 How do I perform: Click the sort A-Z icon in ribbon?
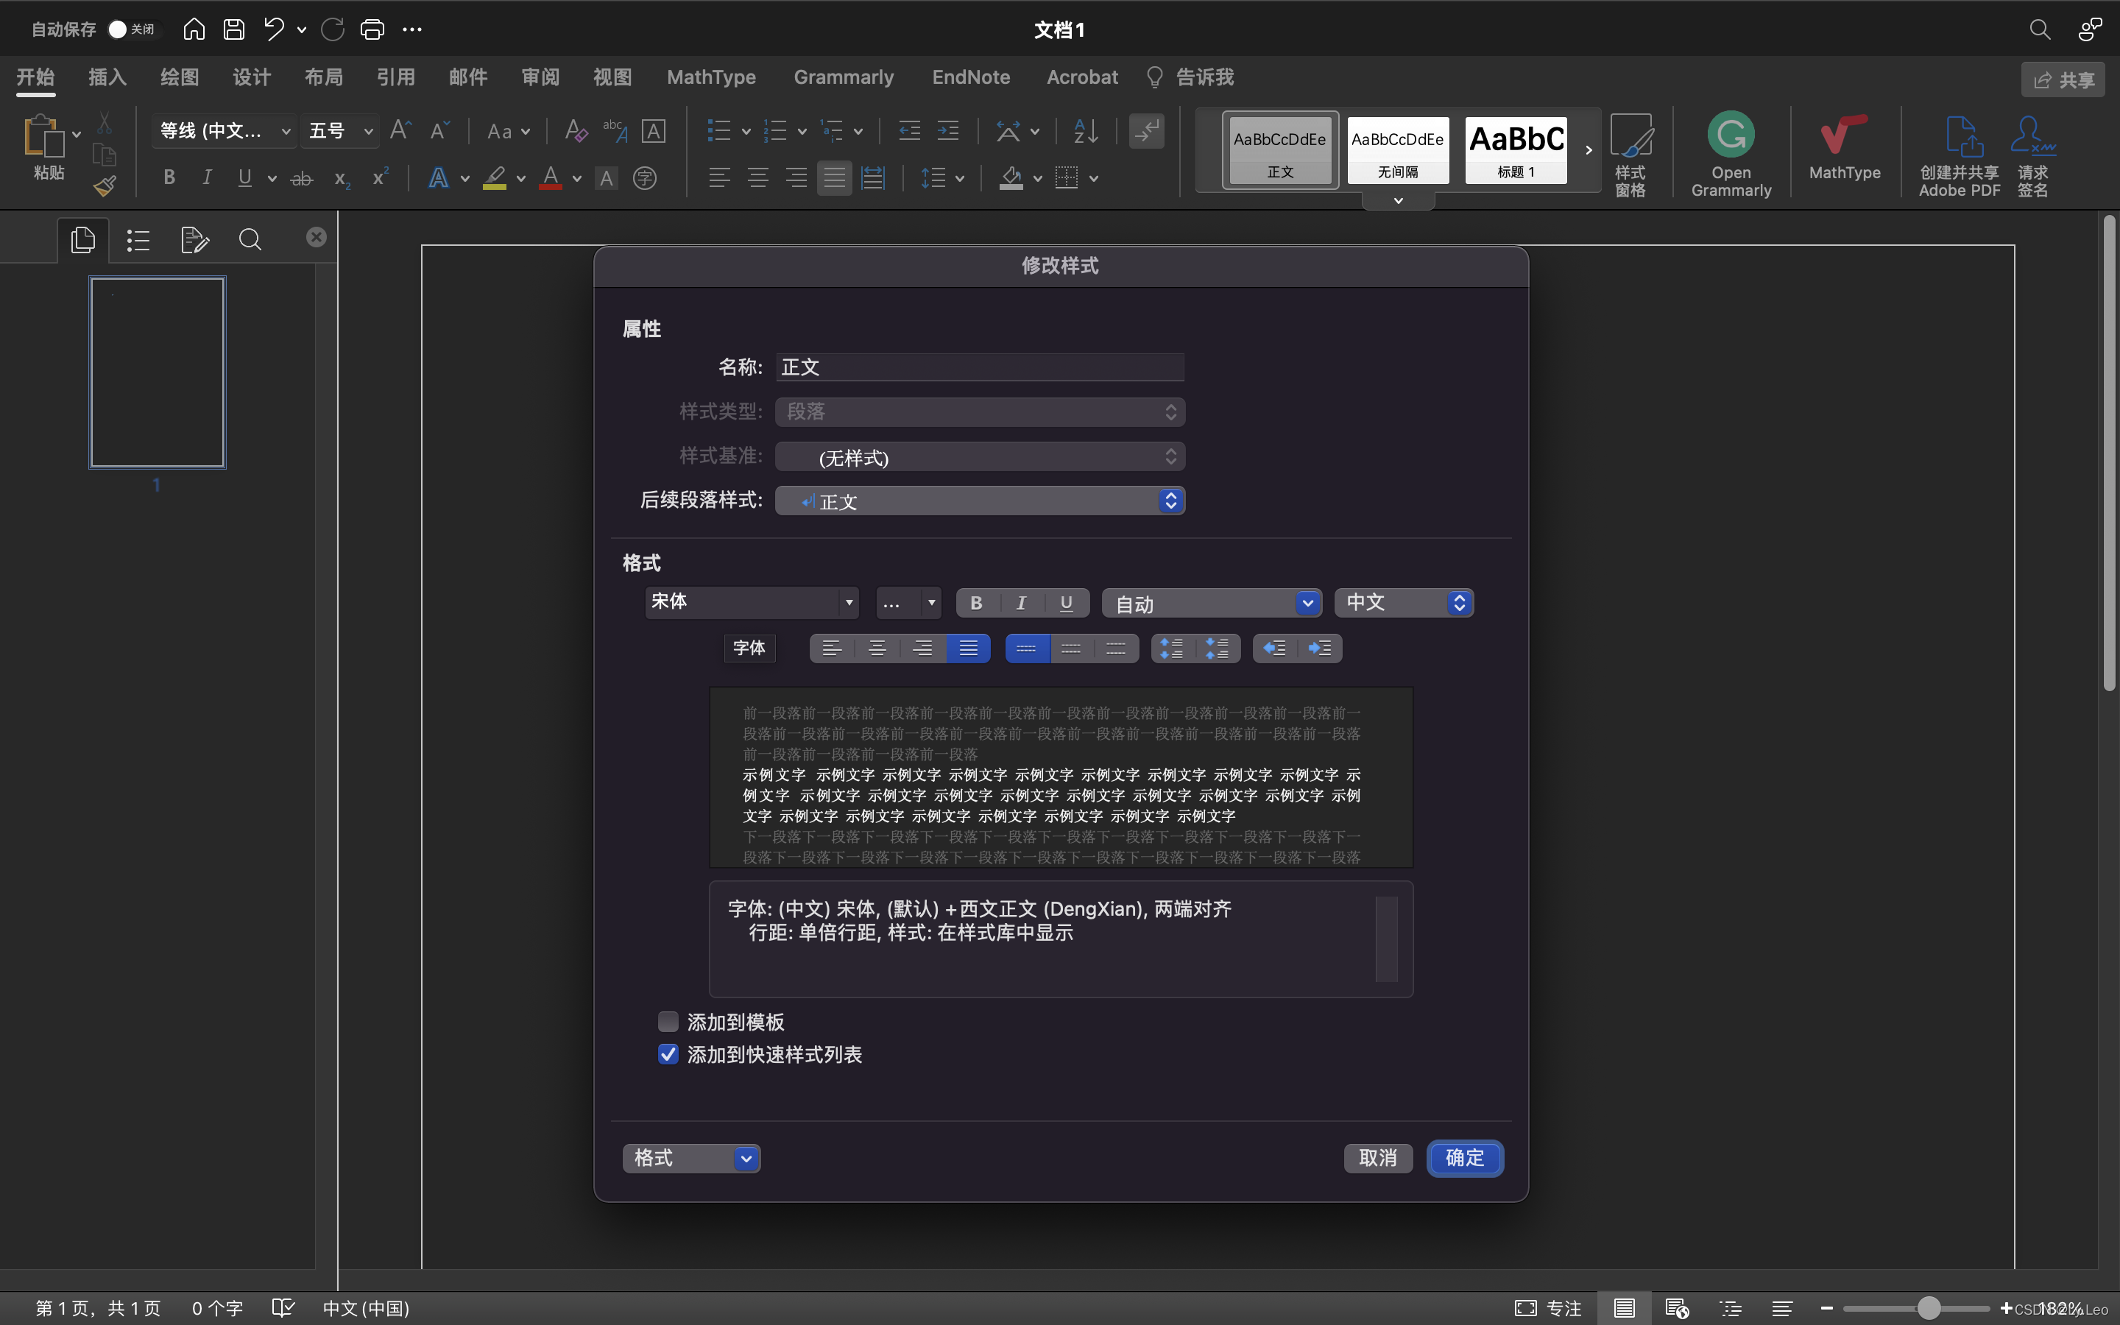point(1086,132)
